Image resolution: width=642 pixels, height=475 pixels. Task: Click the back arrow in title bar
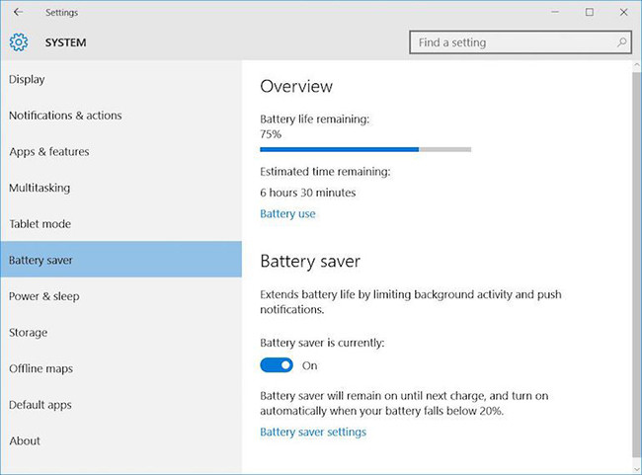point(19,13)
